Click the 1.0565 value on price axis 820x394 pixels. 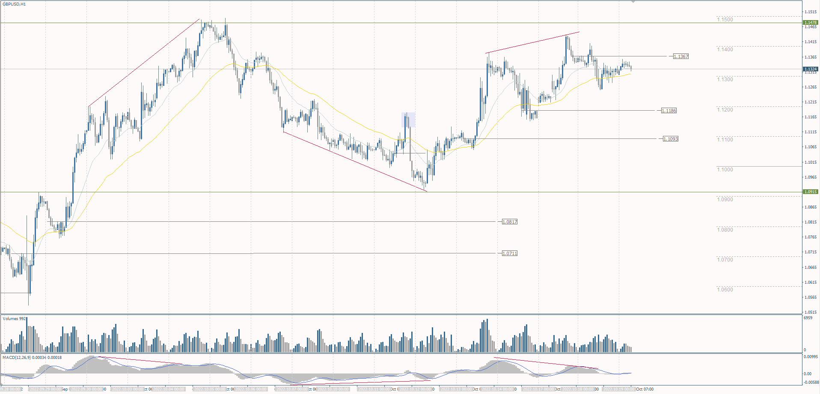(x=811, y=297)
